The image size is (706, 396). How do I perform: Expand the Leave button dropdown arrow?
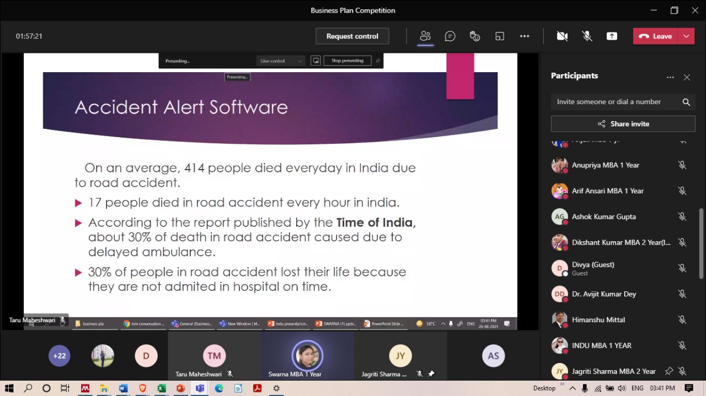tap(686, 36)
